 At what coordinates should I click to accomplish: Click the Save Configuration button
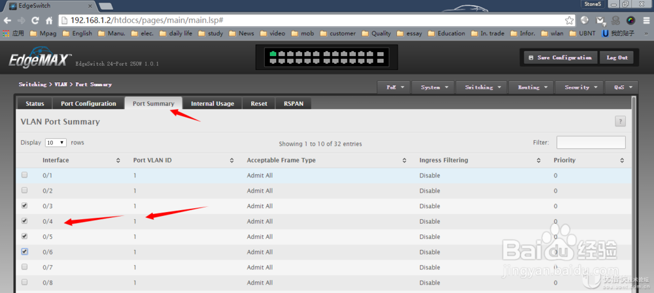tap(560, 58)
